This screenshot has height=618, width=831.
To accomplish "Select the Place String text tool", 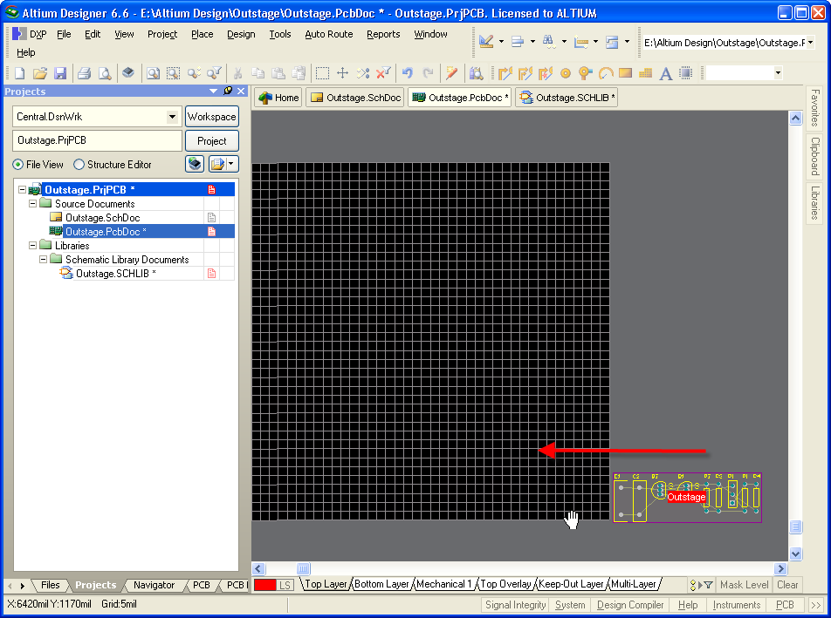I will [666, 73].
